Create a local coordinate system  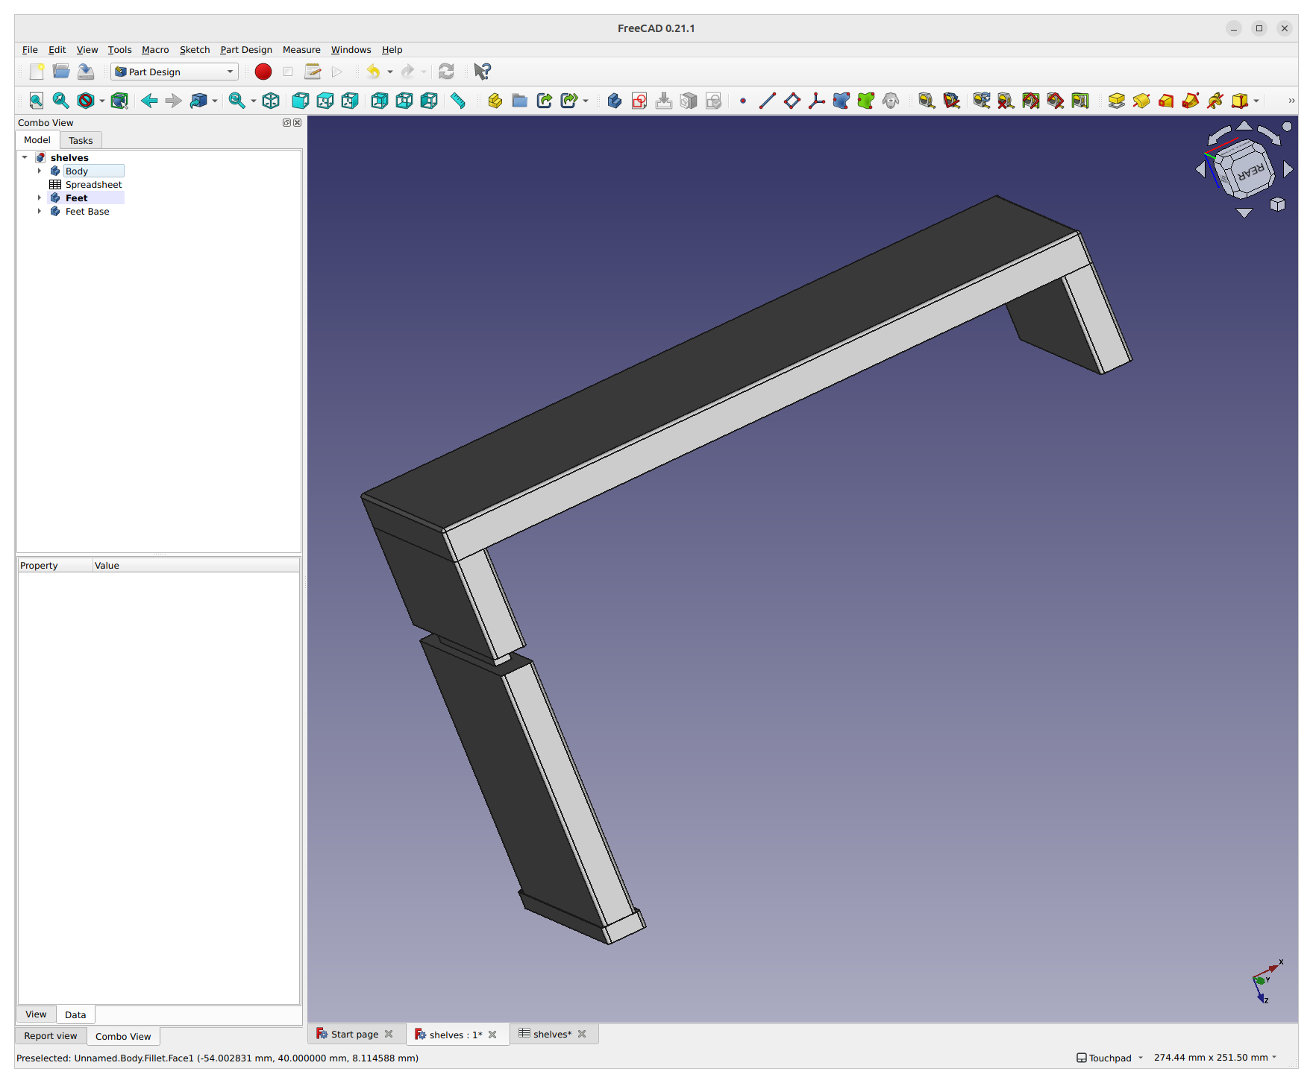tap(817, 101)
